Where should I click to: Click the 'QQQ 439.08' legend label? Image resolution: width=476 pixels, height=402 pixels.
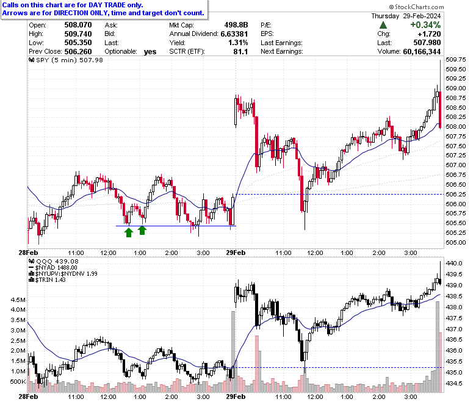click(x=57, y=262)
